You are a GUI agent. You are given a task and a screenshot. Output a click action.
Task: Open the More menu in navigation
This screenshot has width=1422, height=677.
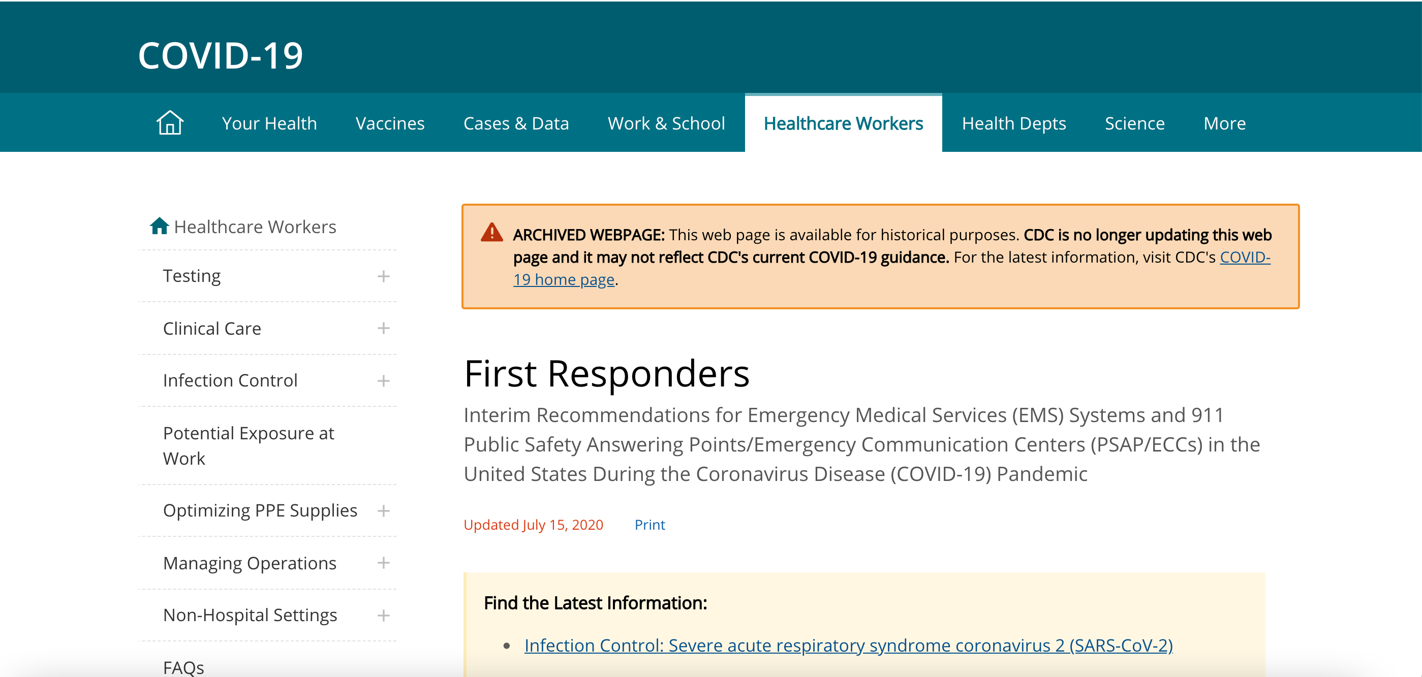pyautogui.click(x=1224, y=123)
